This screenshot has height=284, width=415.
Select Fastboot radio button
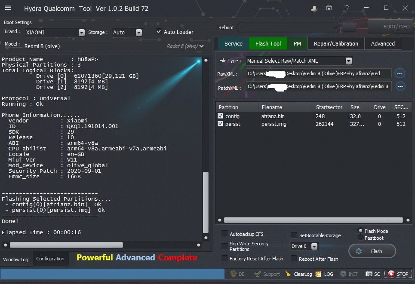click(360, 238)
